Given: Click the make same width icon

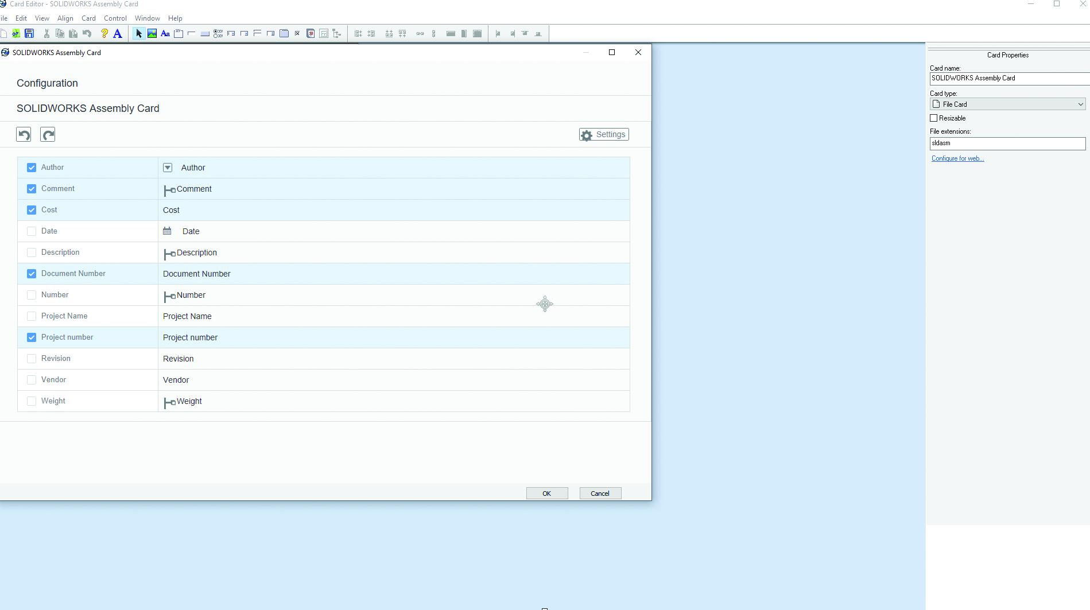Looking at the screenshot, I should pos(451,33).
